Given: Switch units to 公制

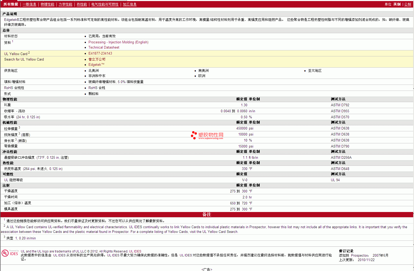Looking at the screenshot, I should point(408,4).
